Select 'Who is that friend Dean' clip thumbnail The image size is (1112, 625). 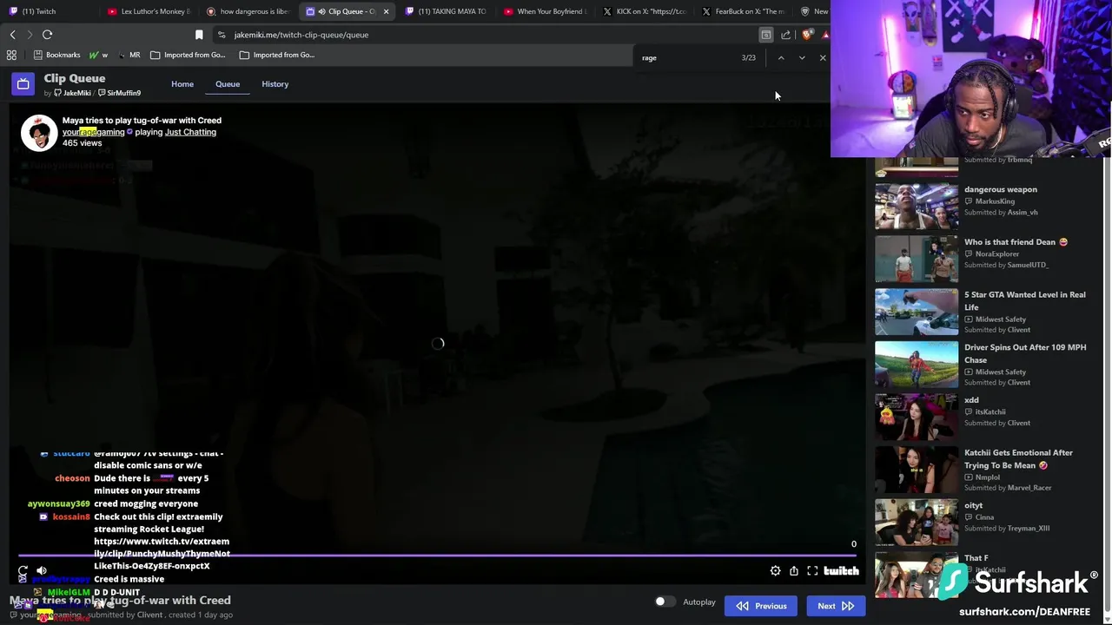click(917, 259)
